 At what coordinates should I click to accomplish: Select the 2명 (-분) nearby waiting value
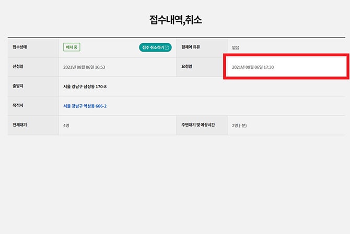(239, 126)
